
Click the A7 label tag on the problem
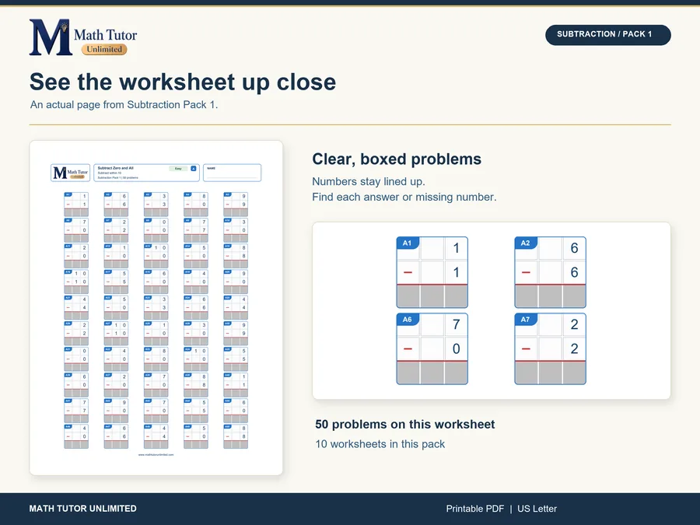click(526, 320)
